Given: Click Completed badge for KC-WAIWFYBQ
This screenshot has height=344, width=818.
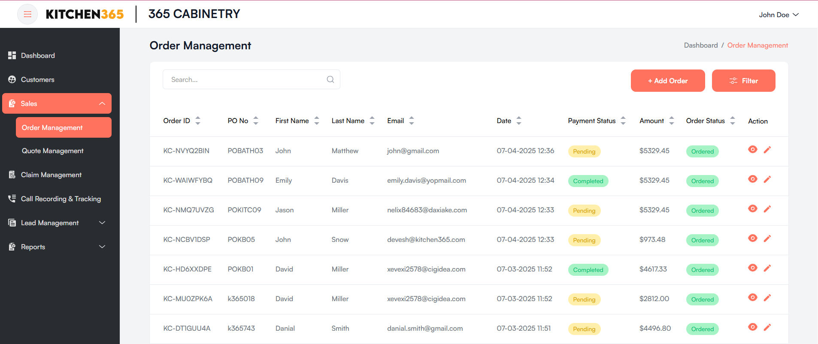Looking at the screenshot, I should tap(588, 181).
